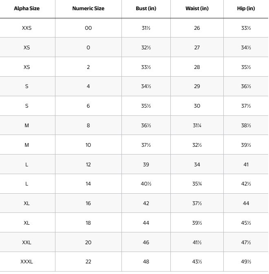Select waist value 31¼ in size 8 row
The height and width of the screenshot is (274, 269).
click(x=197, y=126)
